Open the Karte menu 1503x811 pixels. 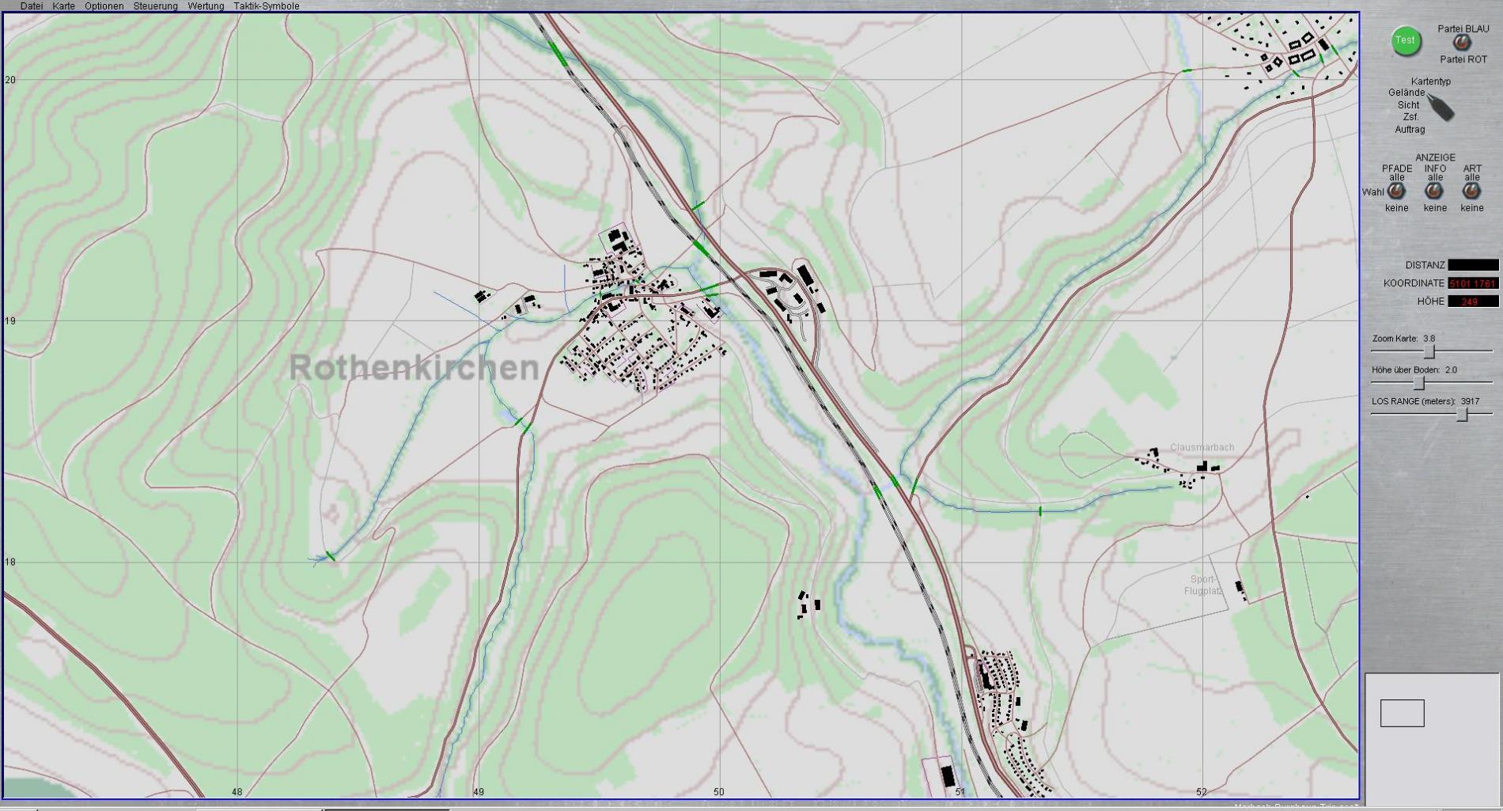pyautogui.click(x=63, y=6)
